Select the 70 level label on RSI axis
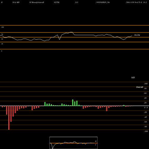This screenshot has height=149, width=149. pos(2,34)
